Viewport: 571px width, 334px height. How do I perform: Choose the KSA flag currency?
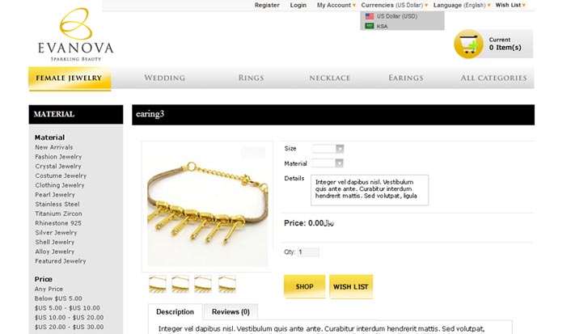370,26
